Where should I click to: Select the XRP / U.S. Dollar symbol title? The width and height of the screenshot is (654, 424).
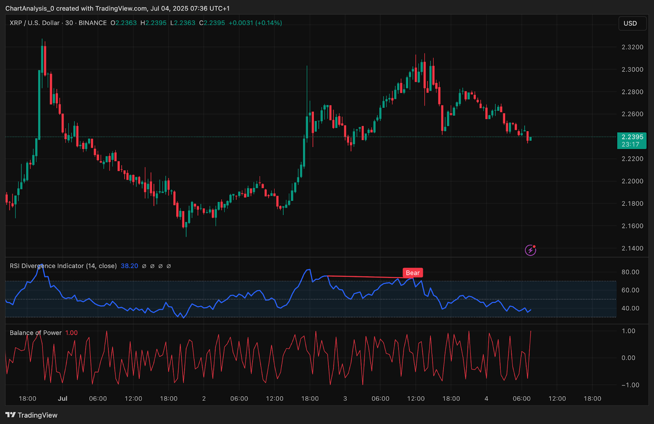34,23
